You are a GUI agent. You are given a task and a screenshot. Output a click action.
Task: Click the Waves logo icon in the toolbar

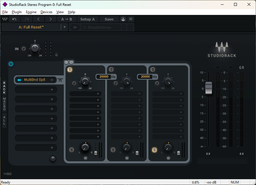(5, 19)
